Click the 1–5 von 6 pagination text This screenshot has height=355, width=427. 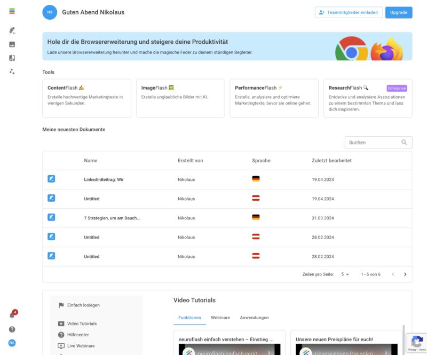point(370,274)
